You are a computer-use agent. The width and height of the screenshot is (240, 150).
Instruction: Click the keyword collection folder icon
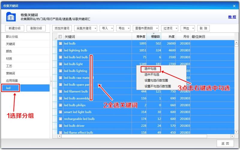(11, 17)
